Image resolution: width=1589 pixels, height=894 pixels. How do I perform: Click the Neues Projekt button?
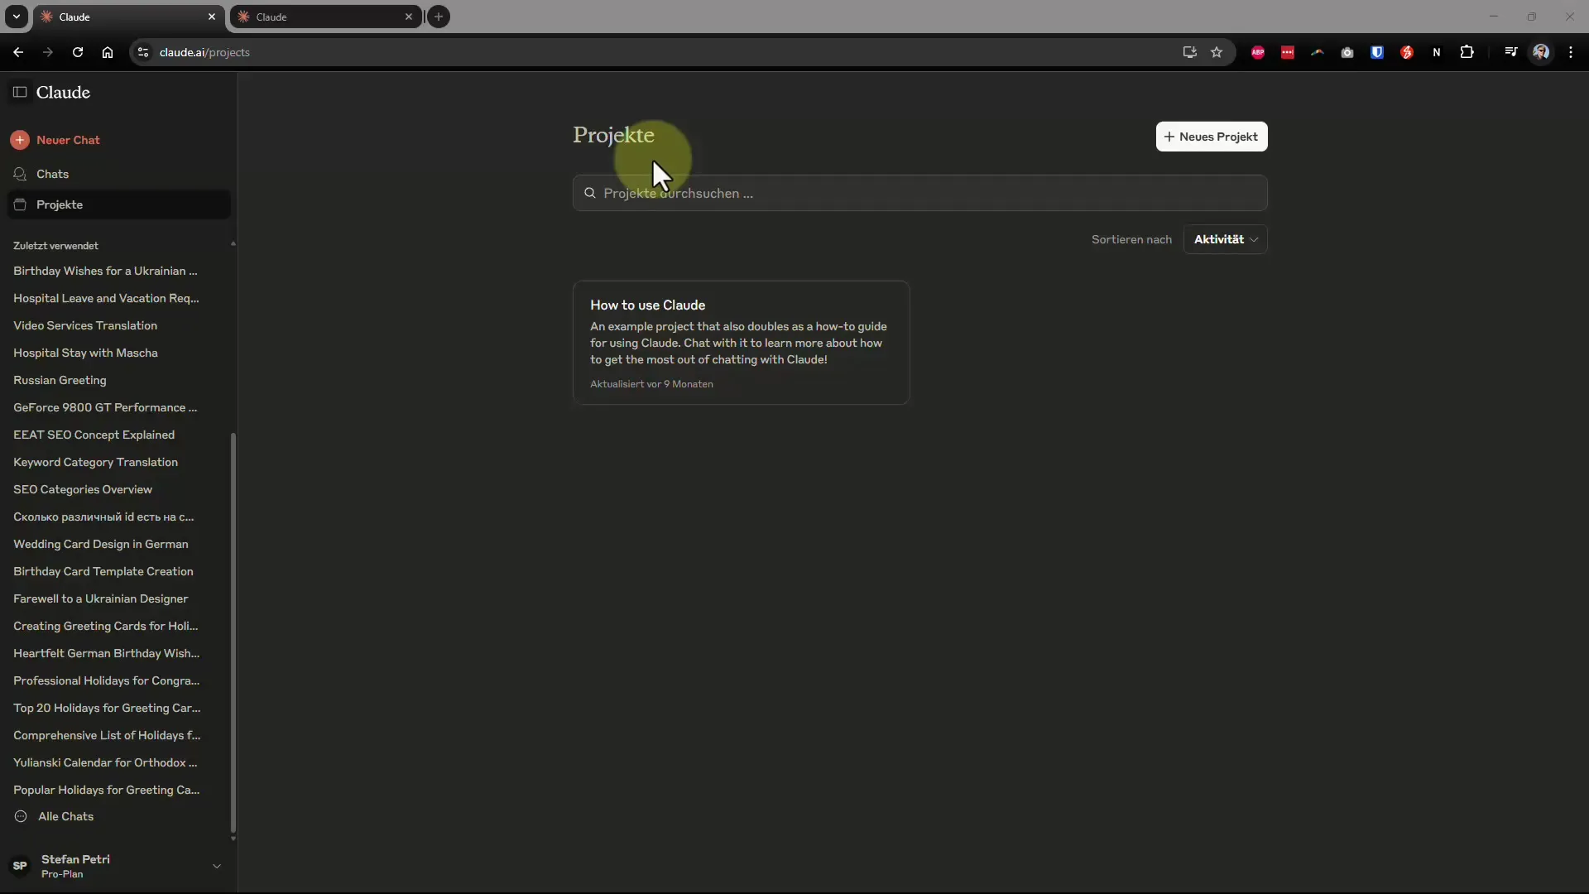pyautogui.click(x=1211, y=137)
